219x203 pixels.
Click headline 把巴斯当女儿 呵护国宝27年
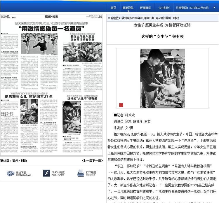pyautogui.click(x=29, y=97)
